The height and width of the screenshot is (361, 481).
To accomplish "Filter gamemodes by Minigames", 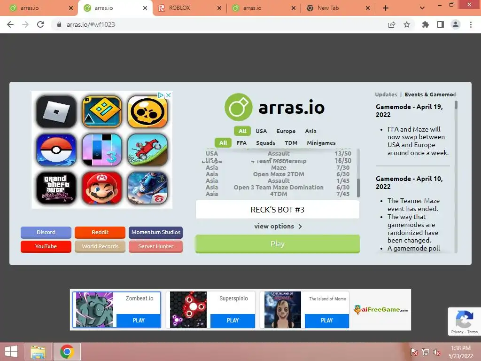I will [321, 143].
